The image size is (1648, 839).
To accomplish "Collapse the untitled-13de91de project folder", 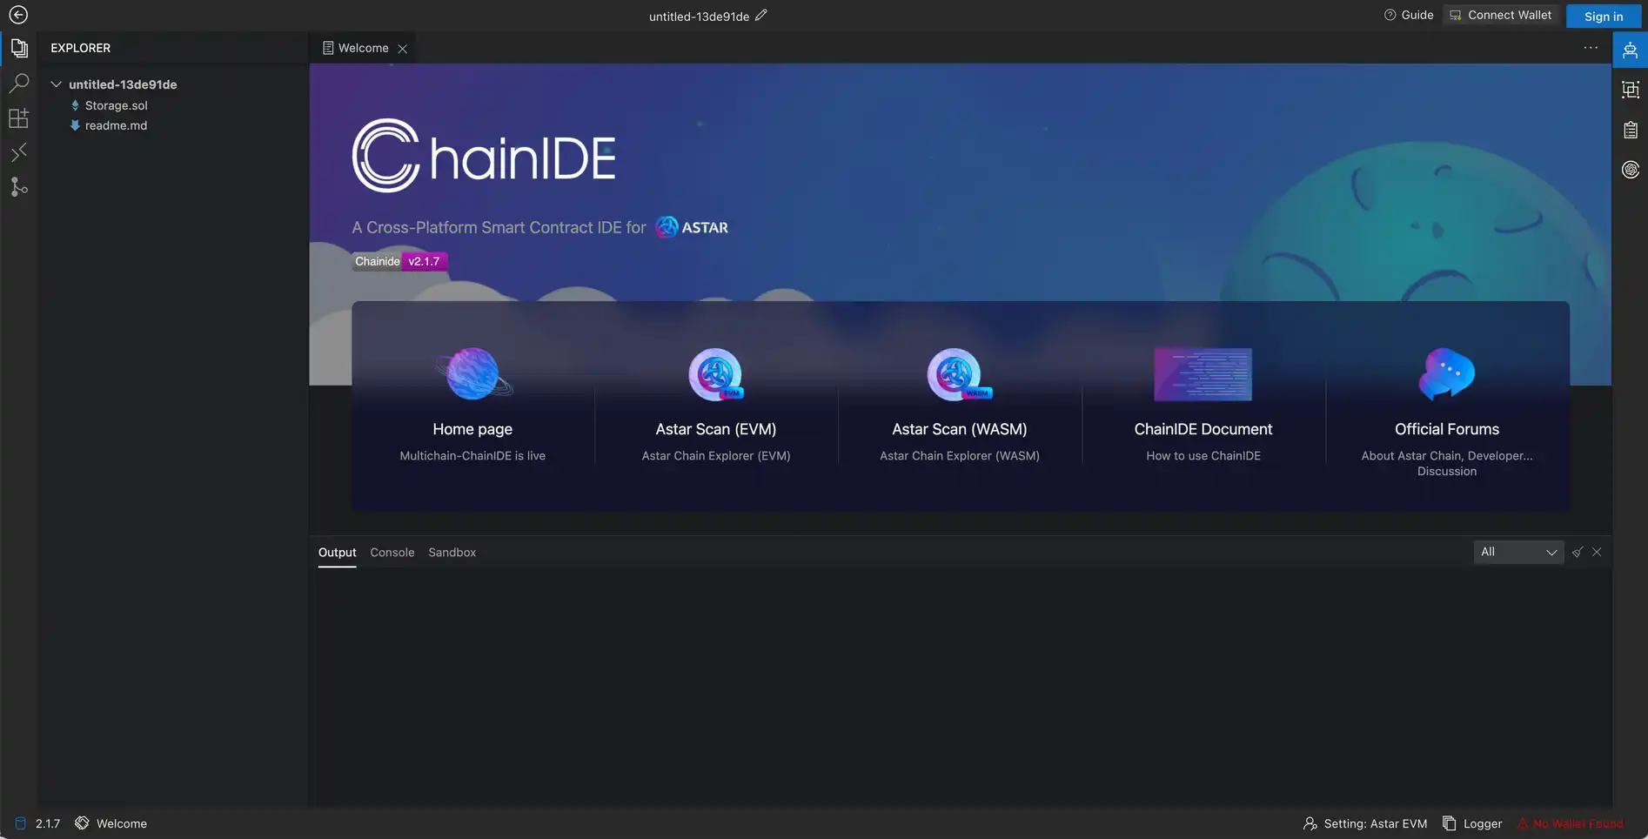I will tap(57, 84).
